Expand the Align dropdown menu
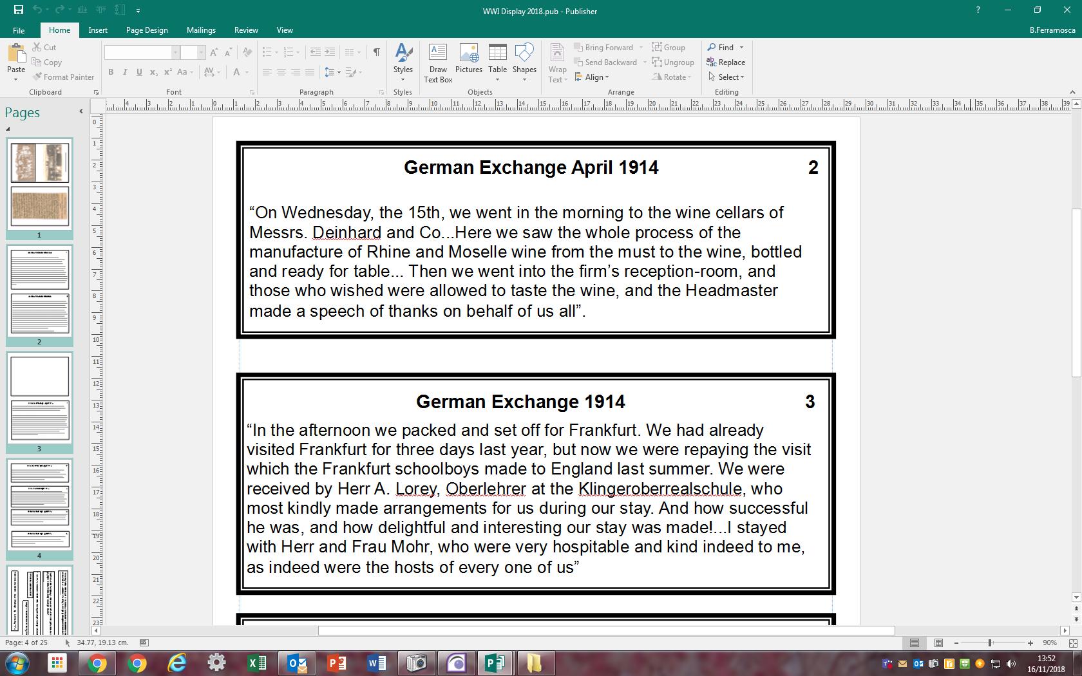This screenshot has height=676, width=1082. tap(596, 77)
